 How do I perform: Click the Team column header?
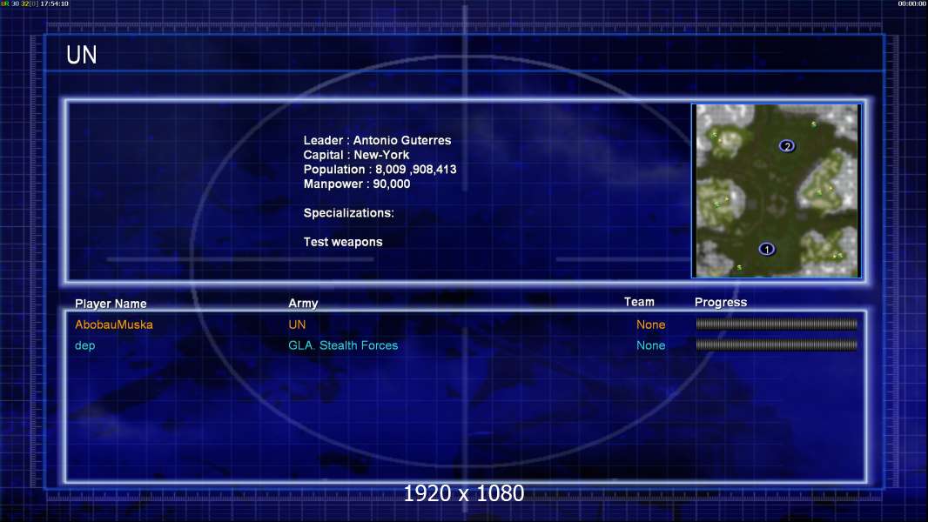pos(639,302)
